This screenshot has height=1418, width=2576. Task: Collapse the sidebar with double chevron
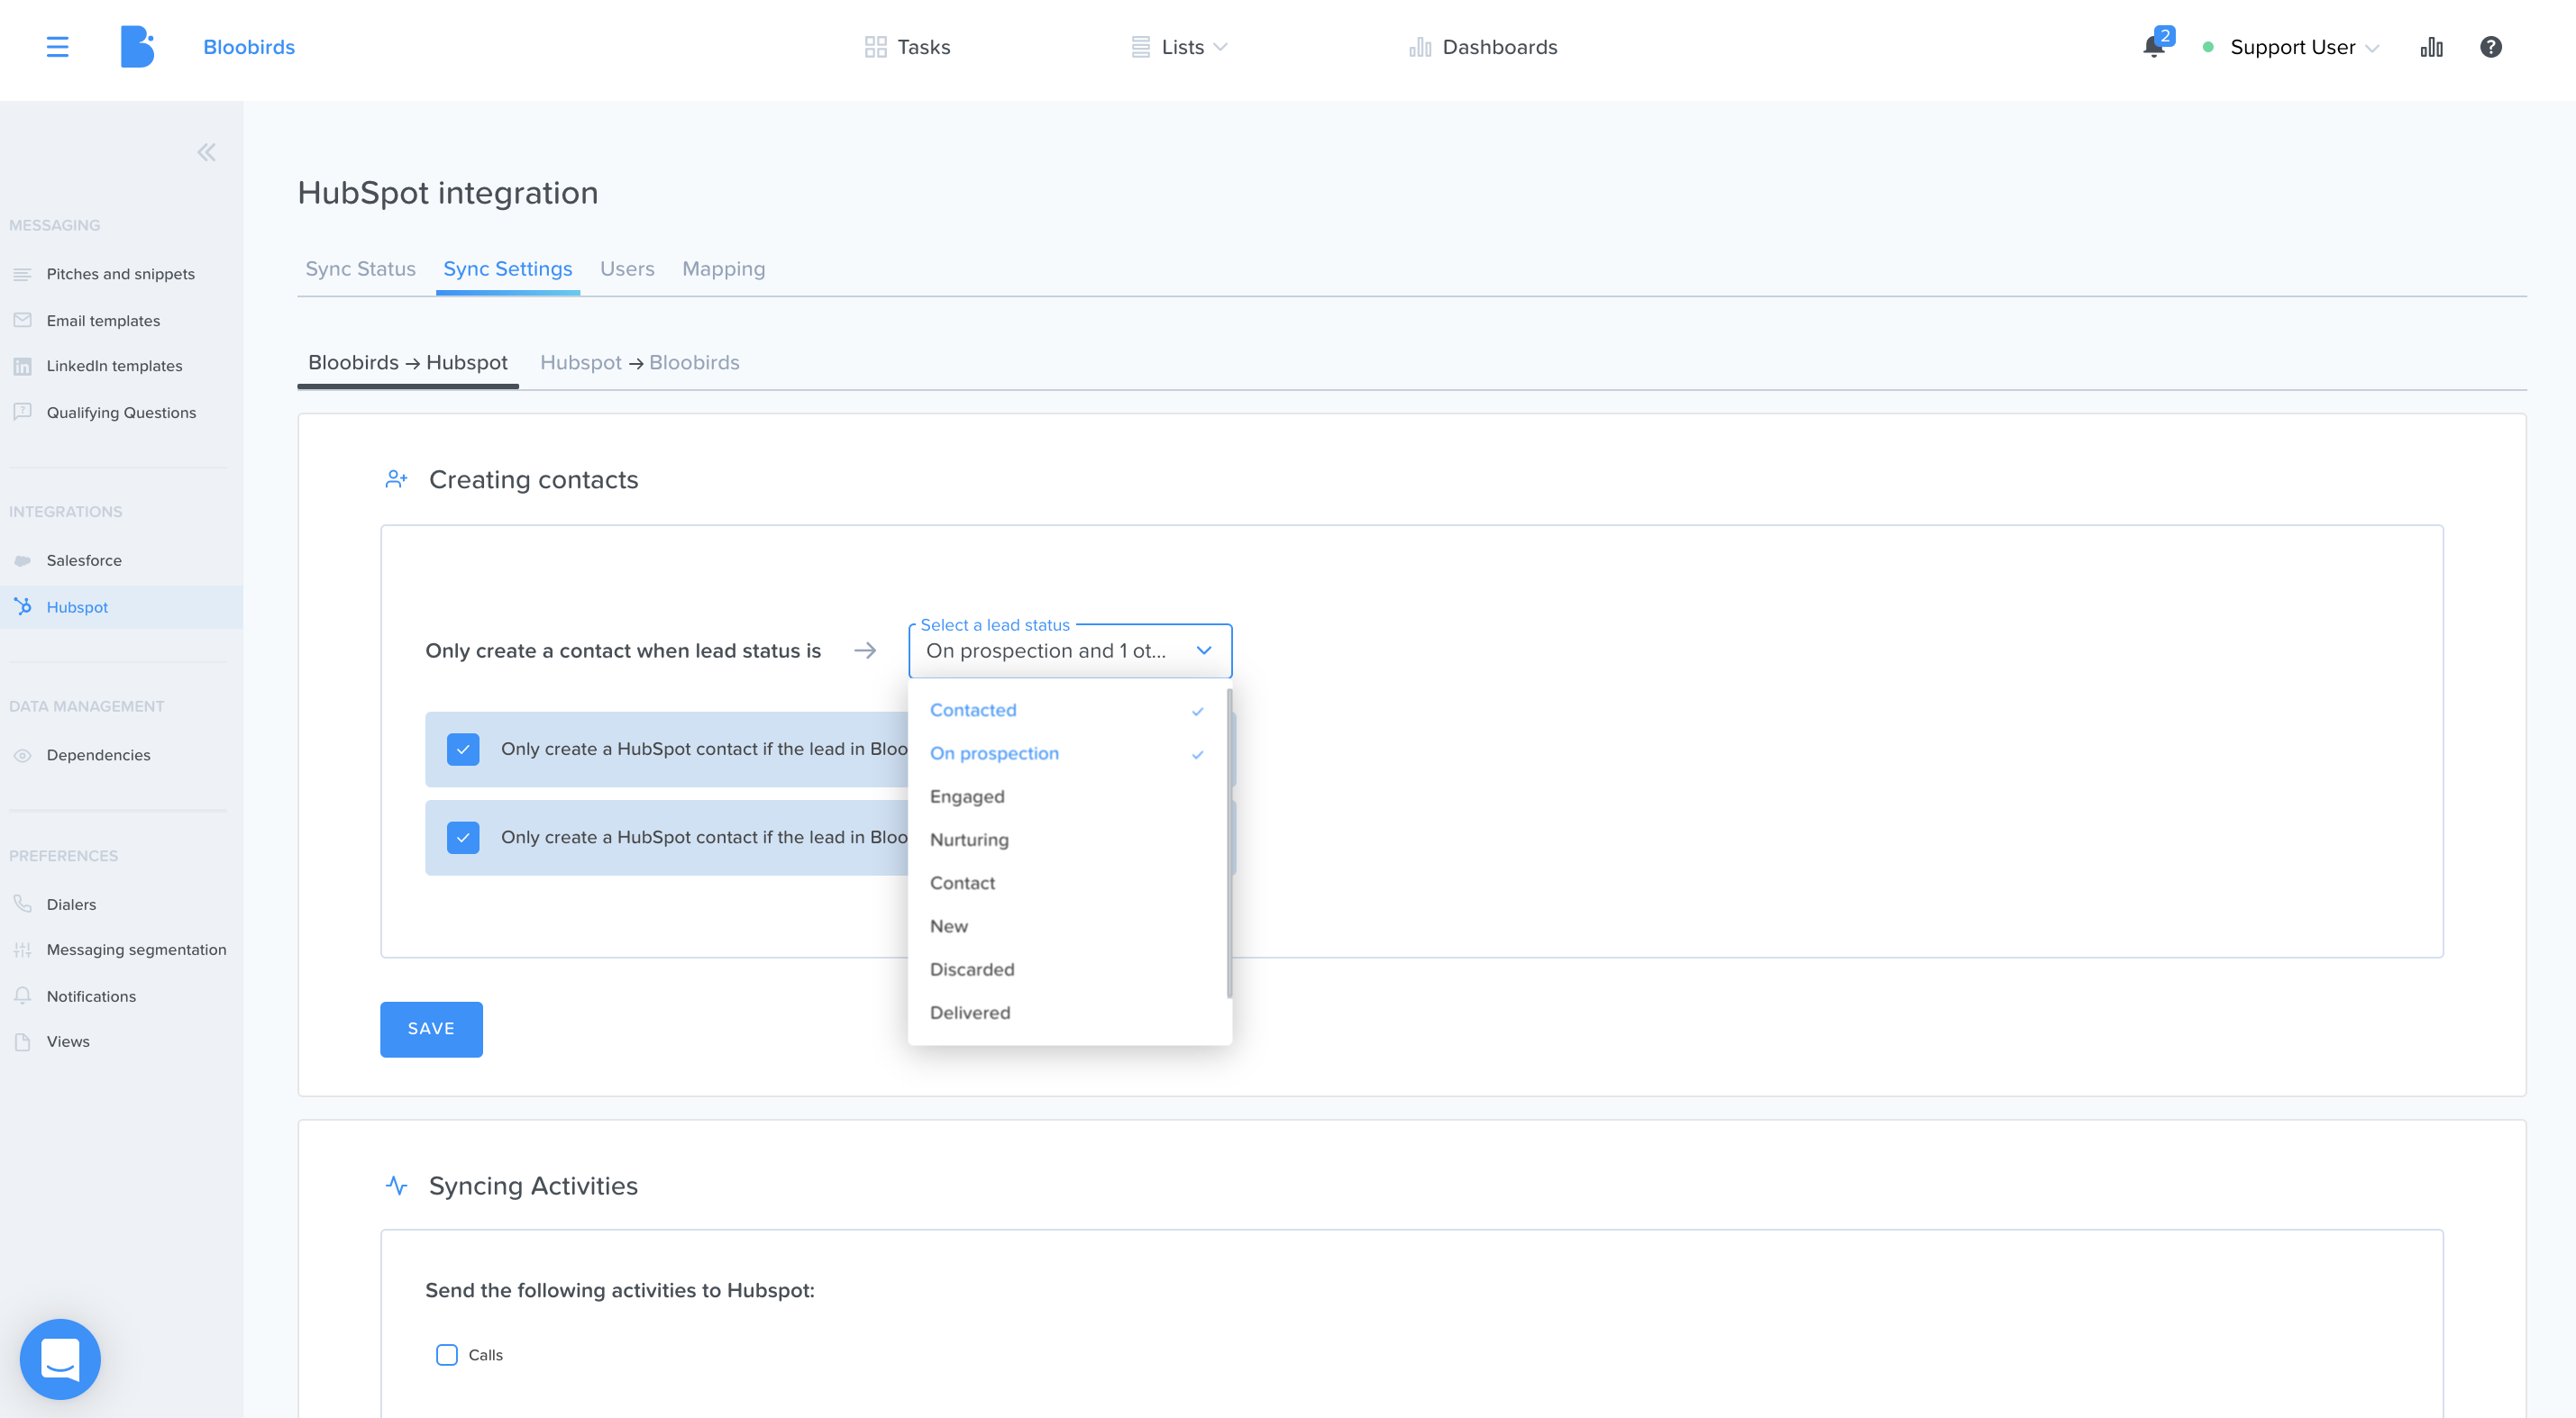[x=206, y=152]
